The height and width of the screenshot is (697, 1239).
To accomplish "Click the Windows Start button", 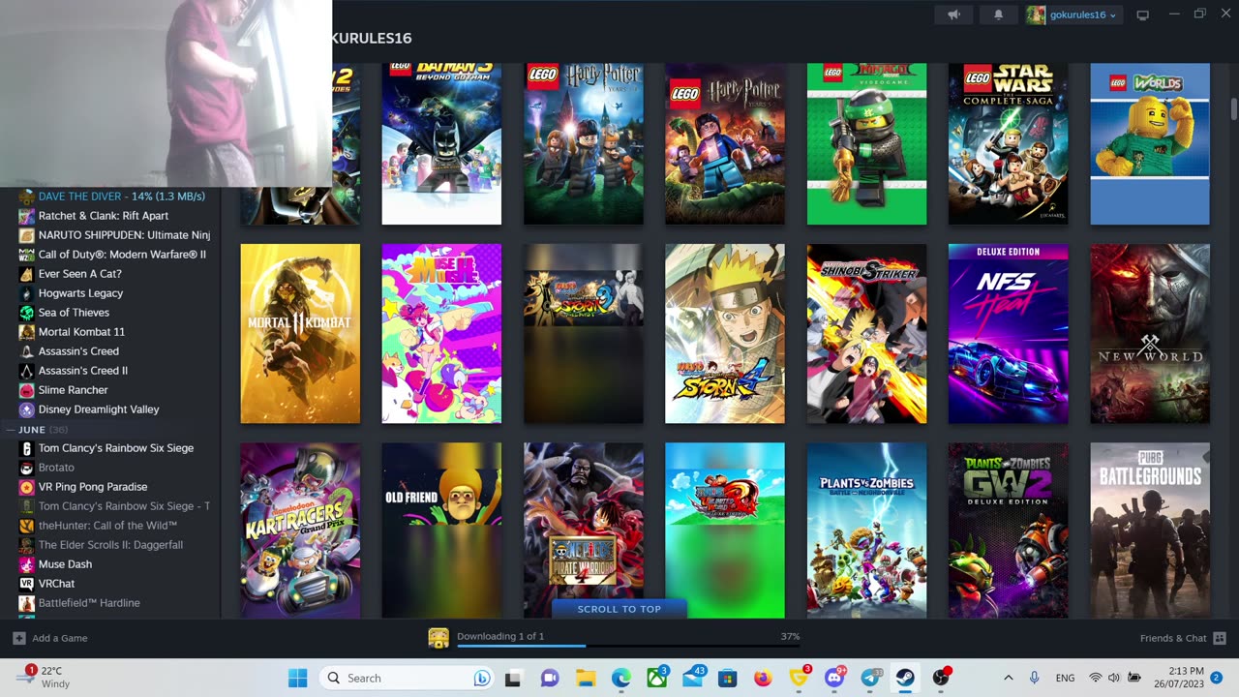I will (x=297, y=678).
